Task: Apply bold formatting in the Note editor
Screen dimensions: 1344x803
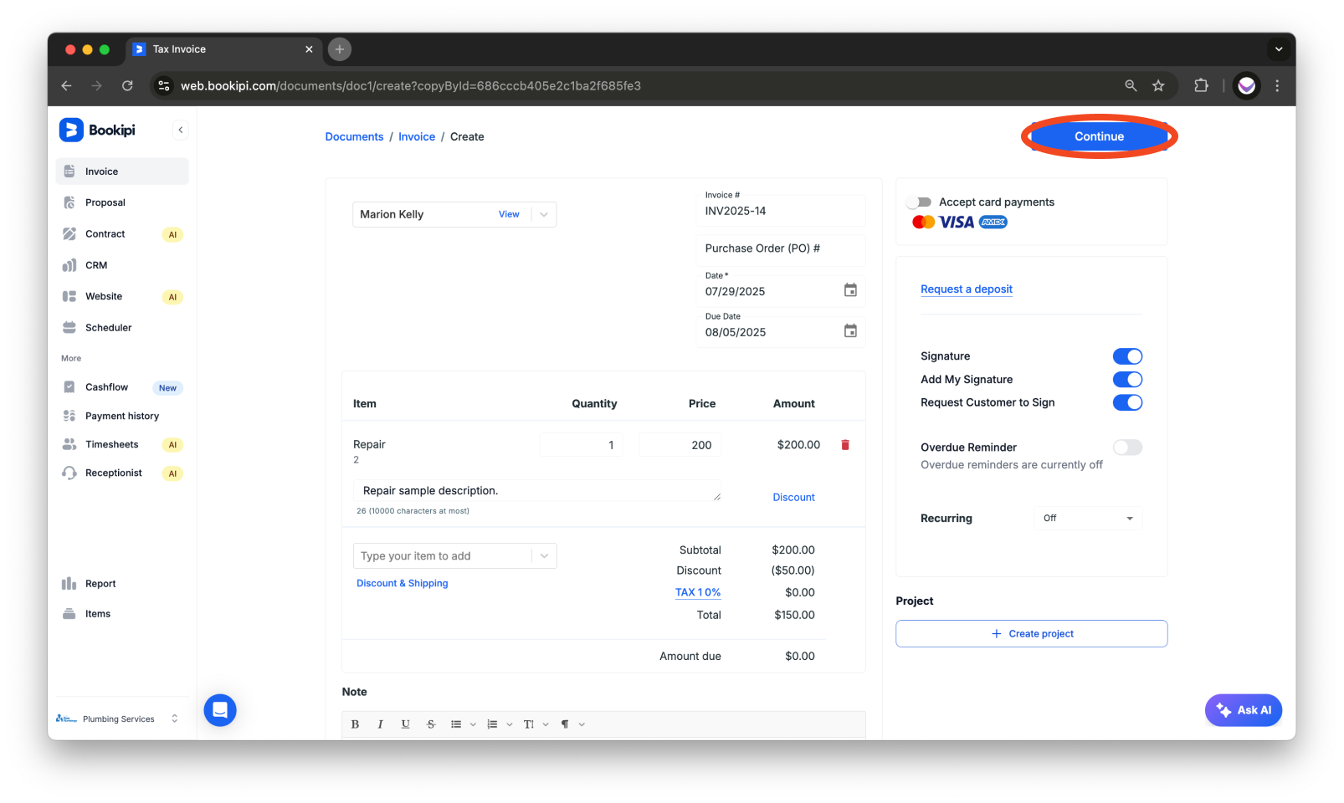Action: pos(355,724)
